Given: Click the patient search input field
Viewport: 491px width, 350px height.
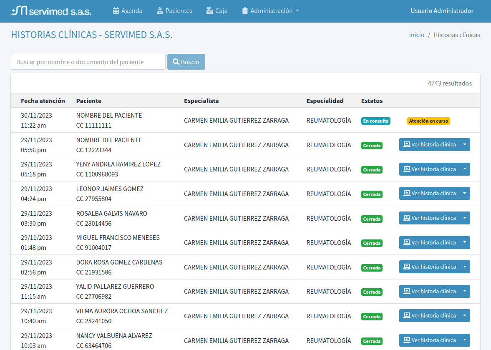Looking at the screenshot, I should 88,62.
